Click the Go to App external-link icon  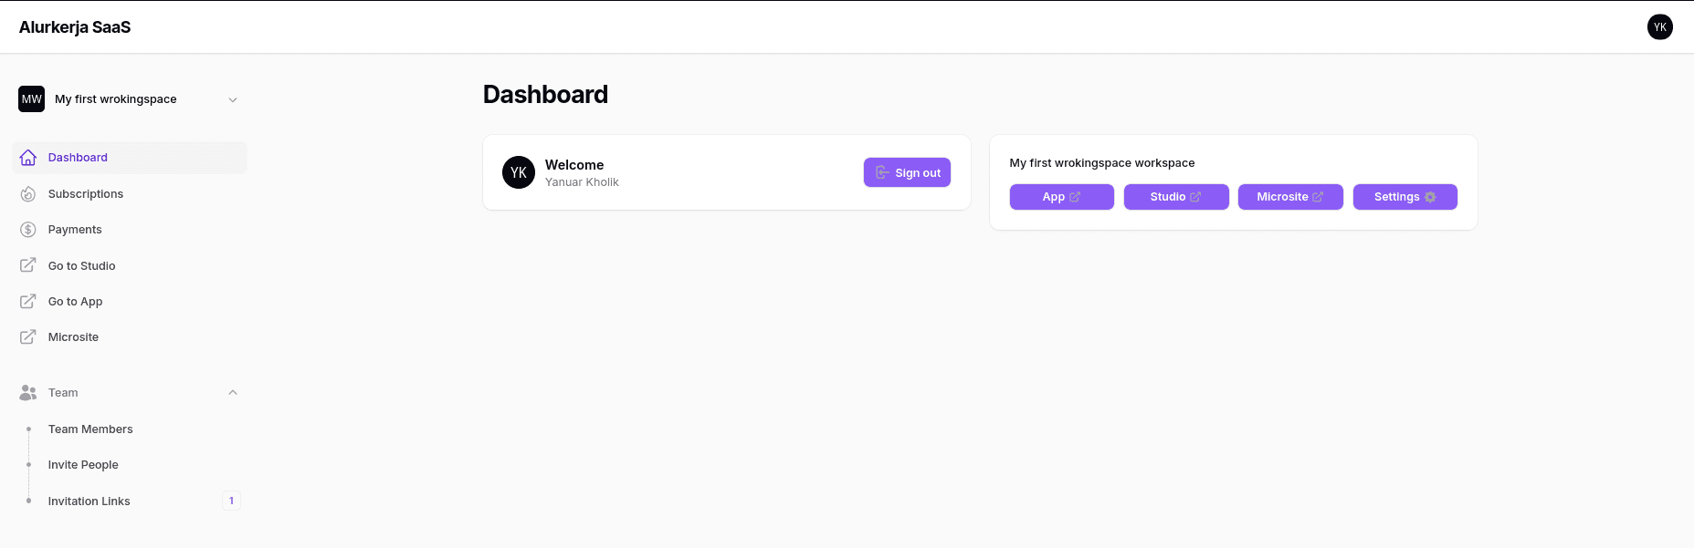click(28, 301)
